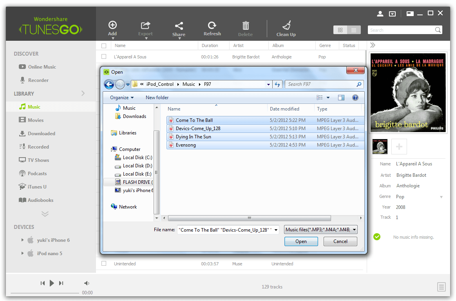This screenshot has width=456, height=301.
Task: Click the horizontal scrollbar in file list
Action: tap(249, 218)
